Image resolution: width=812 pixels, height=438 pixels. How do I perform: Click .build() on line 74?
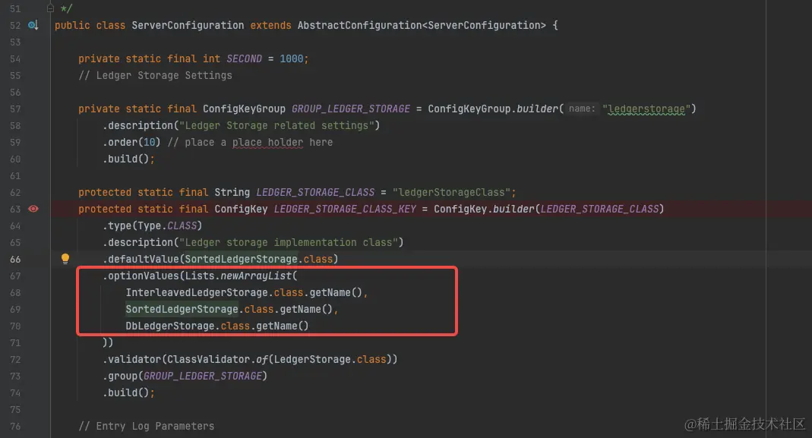[126, 392]
